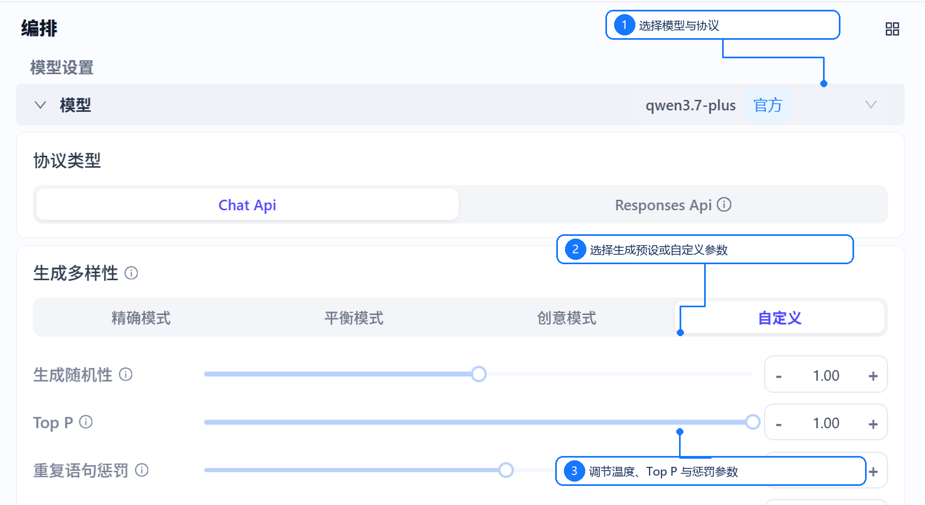Select the 自定义 mode
This screenshot has height=505, width=925.
pyautogui.click(x=779, y=318)
